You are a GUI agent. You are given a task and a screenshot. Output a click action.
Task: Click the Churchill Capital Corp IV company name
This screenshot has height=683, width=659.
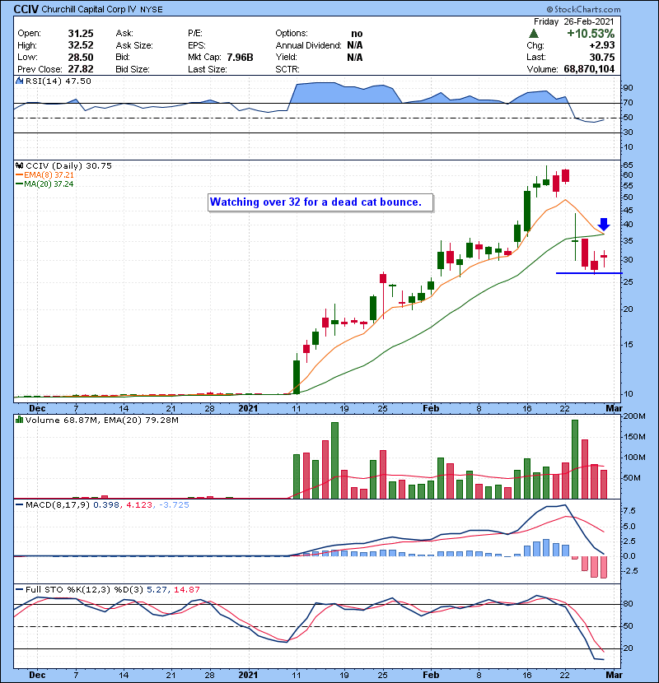[88, 9]
